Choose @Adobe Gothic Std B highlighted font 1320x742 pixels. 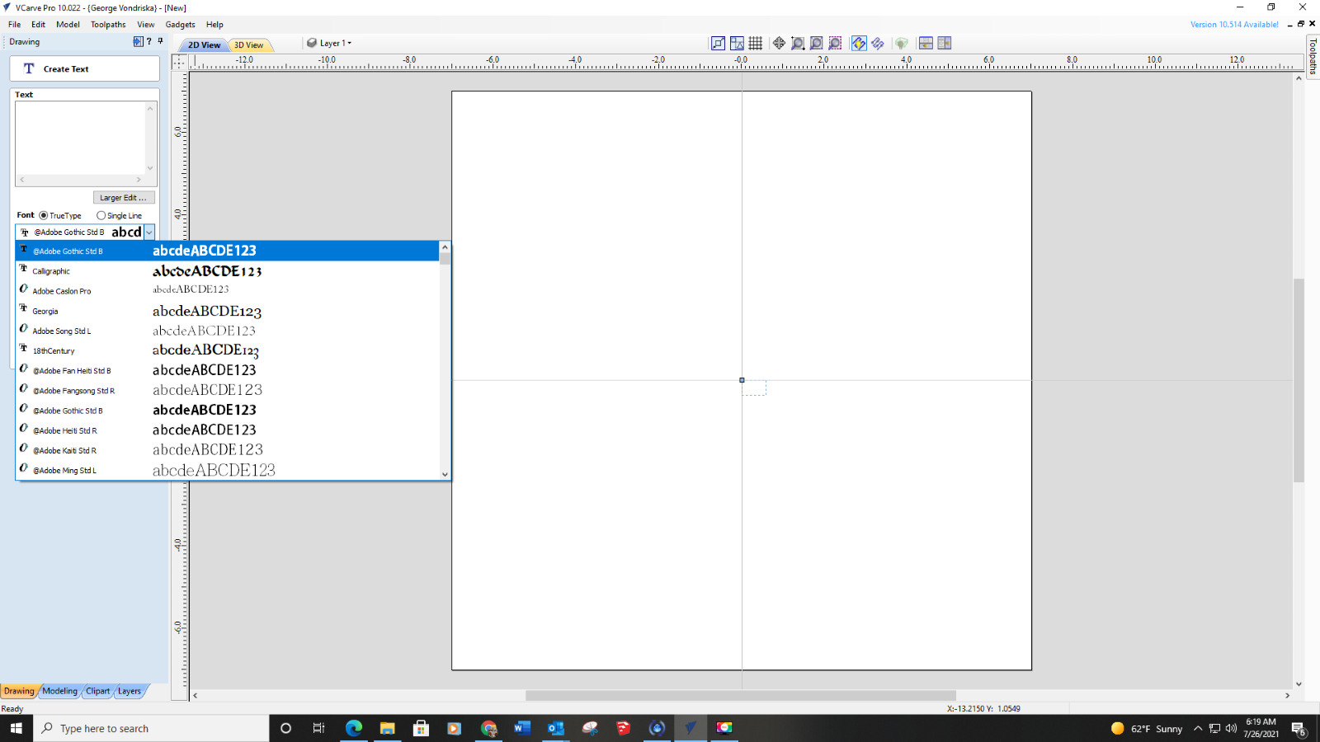click(x=228, y=251)
